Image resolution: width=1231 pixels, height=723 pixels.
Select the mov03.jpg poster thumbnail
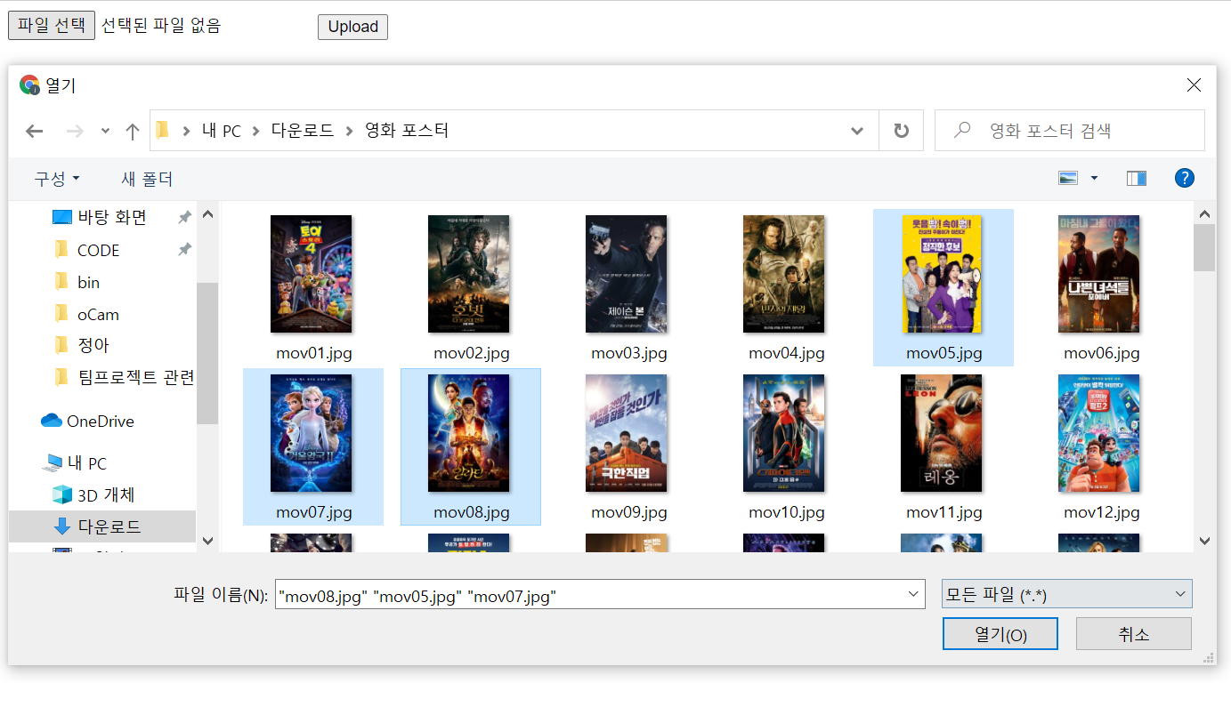[626, 274]
